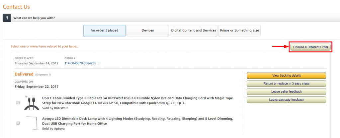Check the Aptoyu LED Desk Lamp checkbox
Screen dimensions: 340x138
[x=18, y=123]
